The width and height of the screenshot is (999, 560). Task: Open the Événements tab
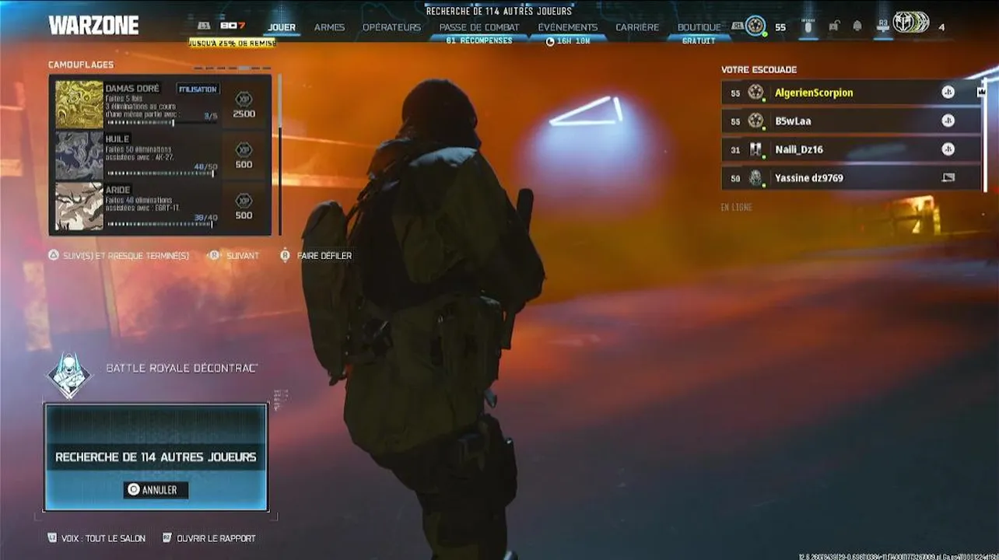point(568,27)
